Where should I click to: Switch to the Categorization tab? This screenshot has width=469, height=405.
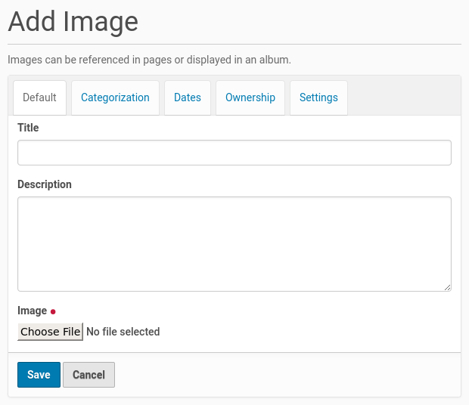pyautogui.click(x=115, y=97)
